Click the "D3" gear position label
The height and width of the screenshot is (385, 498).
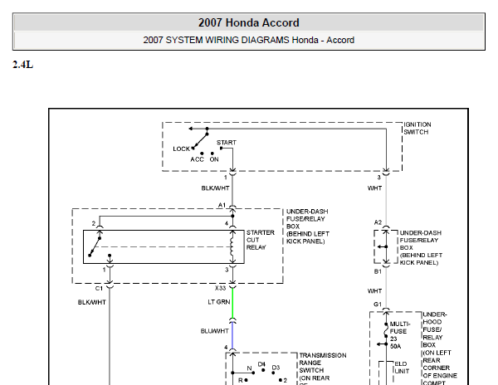point(276,368)
